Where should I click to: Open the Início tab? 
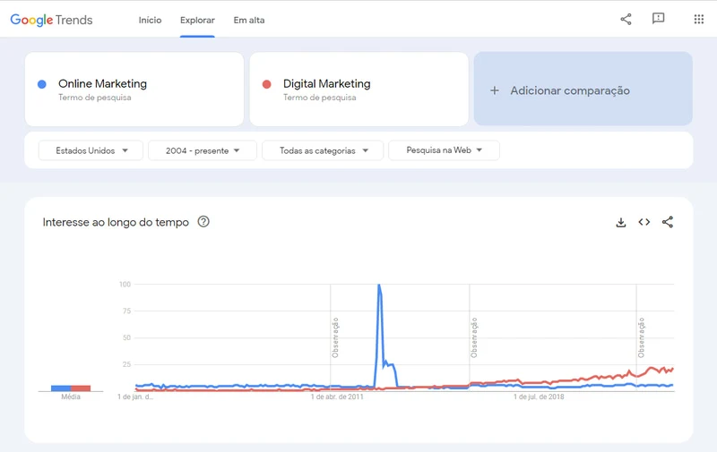[x=150, y=20]
